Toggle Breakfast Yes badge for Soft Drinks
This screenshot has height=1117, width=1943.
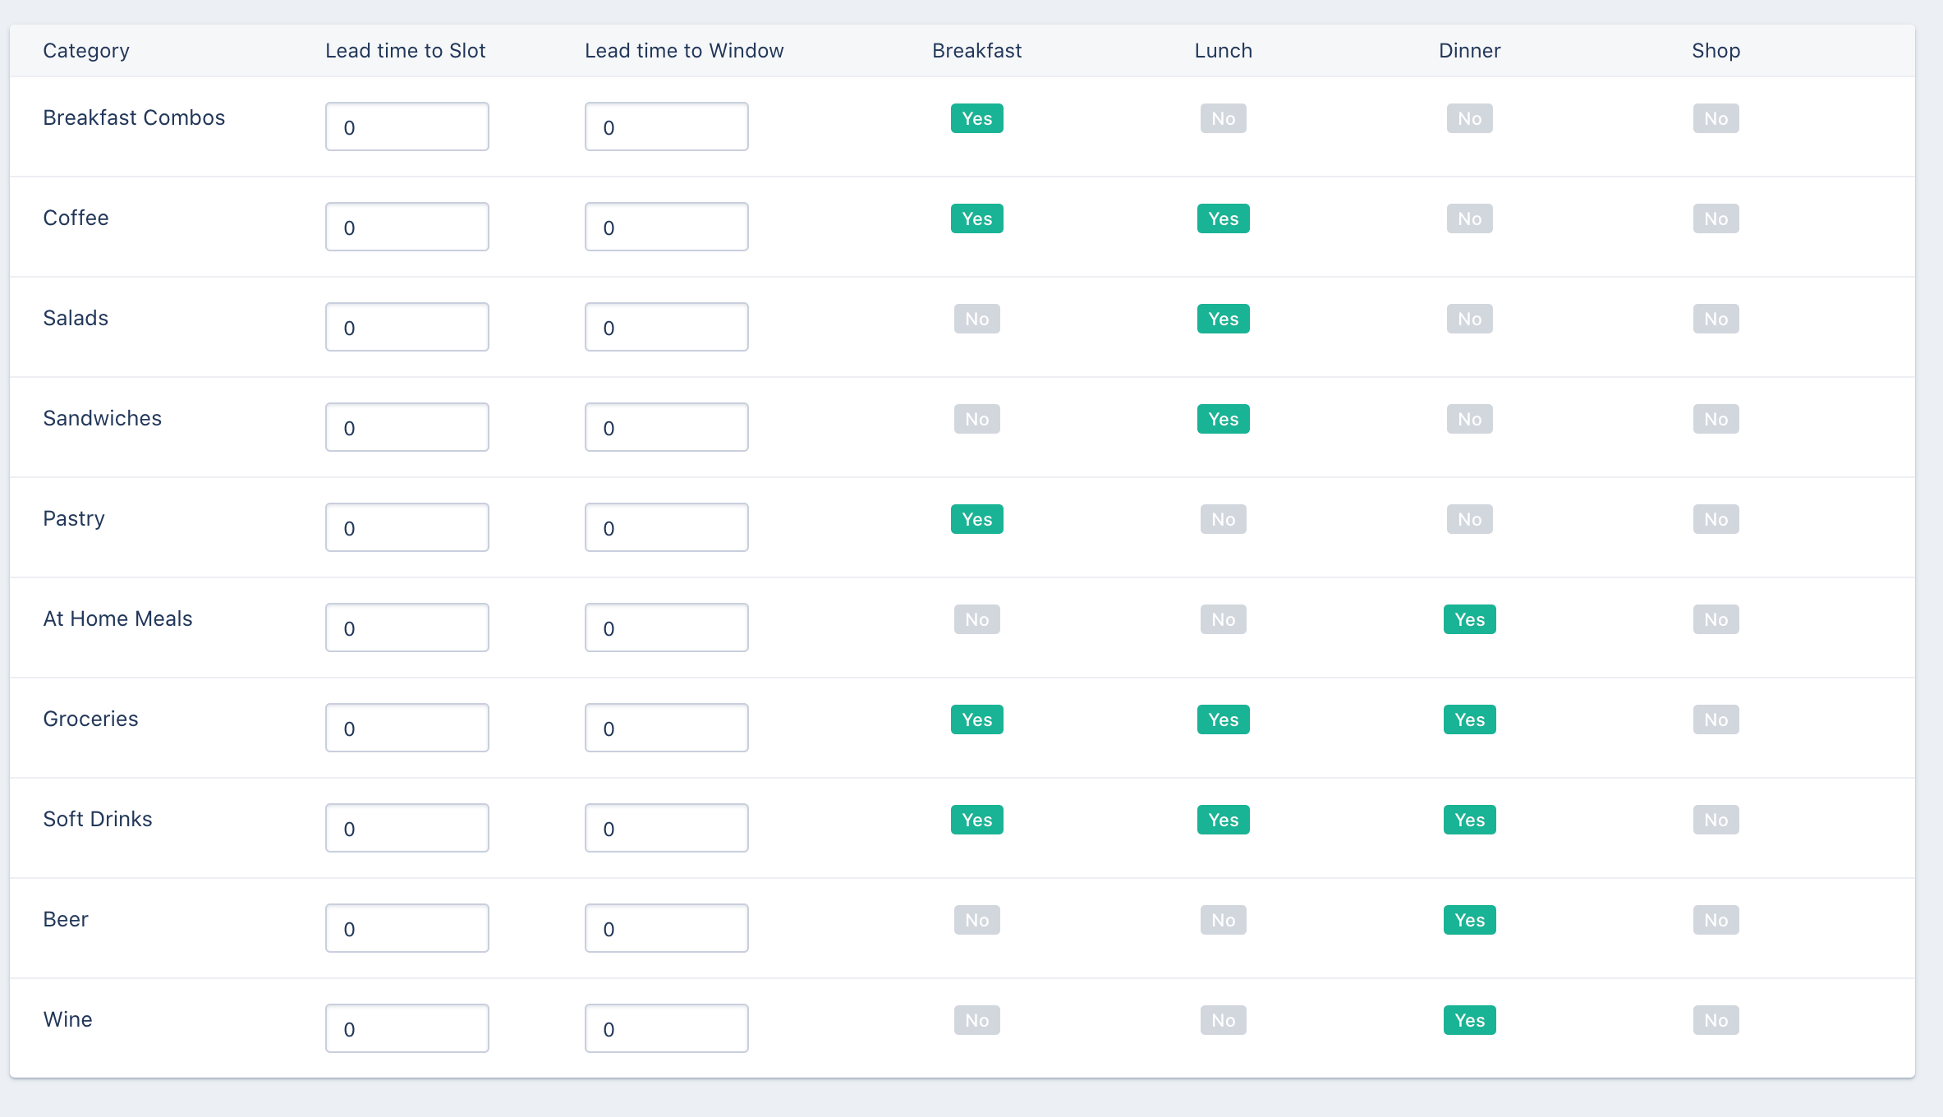pos(976,820)
